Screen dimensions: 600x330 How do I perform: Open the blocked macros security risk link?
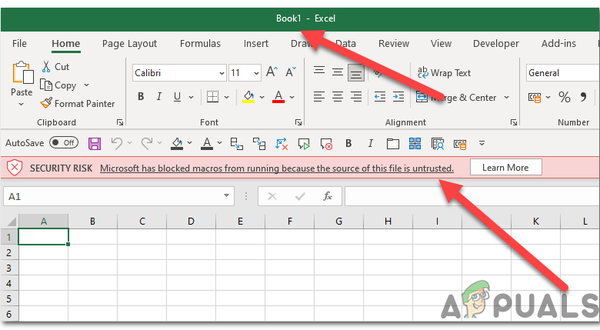pos(277,168)
